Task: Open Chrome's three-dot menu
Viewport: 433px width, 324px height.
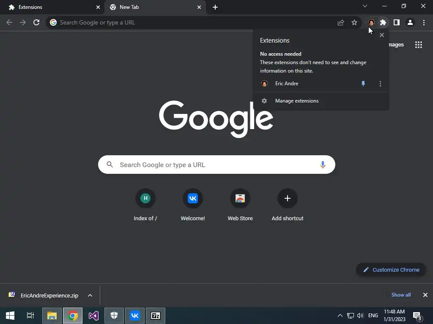Action: click(424, 23)
